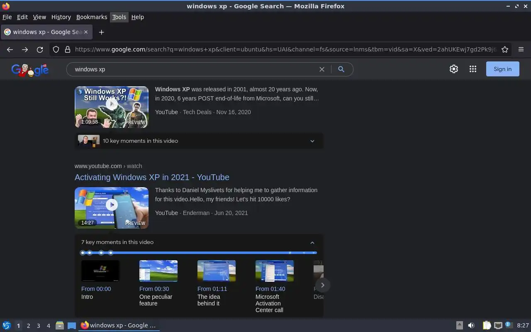Open One peculiar feature thumbnail
531x332 pixels.
pos(158,271)
